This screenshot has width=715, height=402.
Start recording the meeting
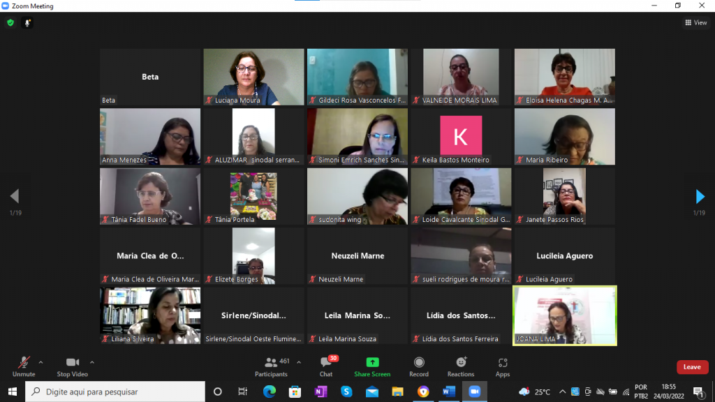pyautogui.click(x=419, y=366)
